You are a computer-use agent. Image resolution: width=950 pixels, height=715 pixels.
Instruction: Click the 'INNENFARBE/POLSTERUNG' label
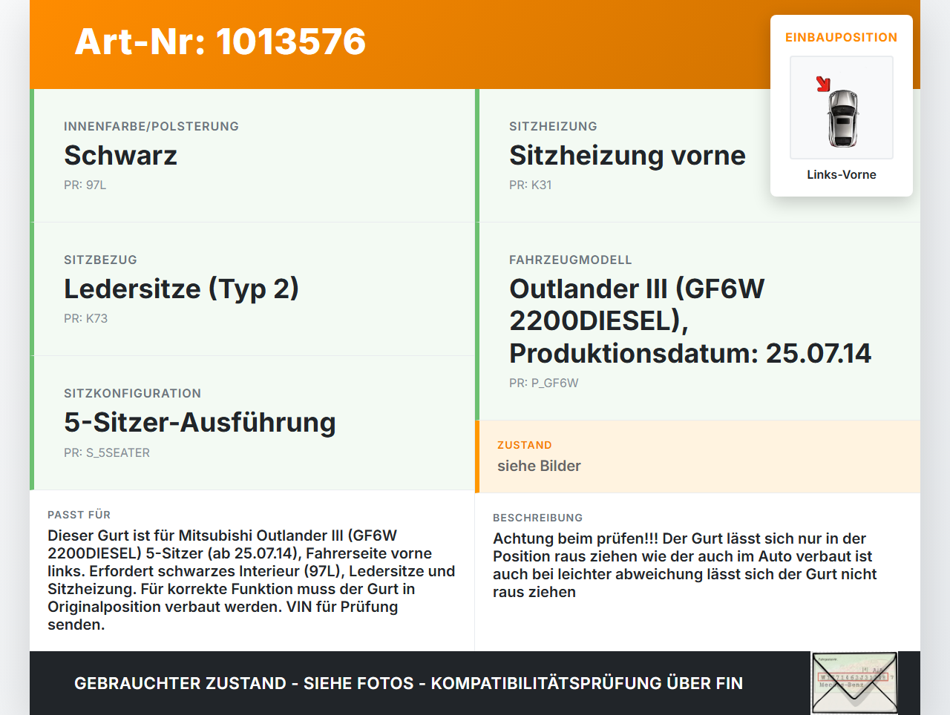click(151, 126)
